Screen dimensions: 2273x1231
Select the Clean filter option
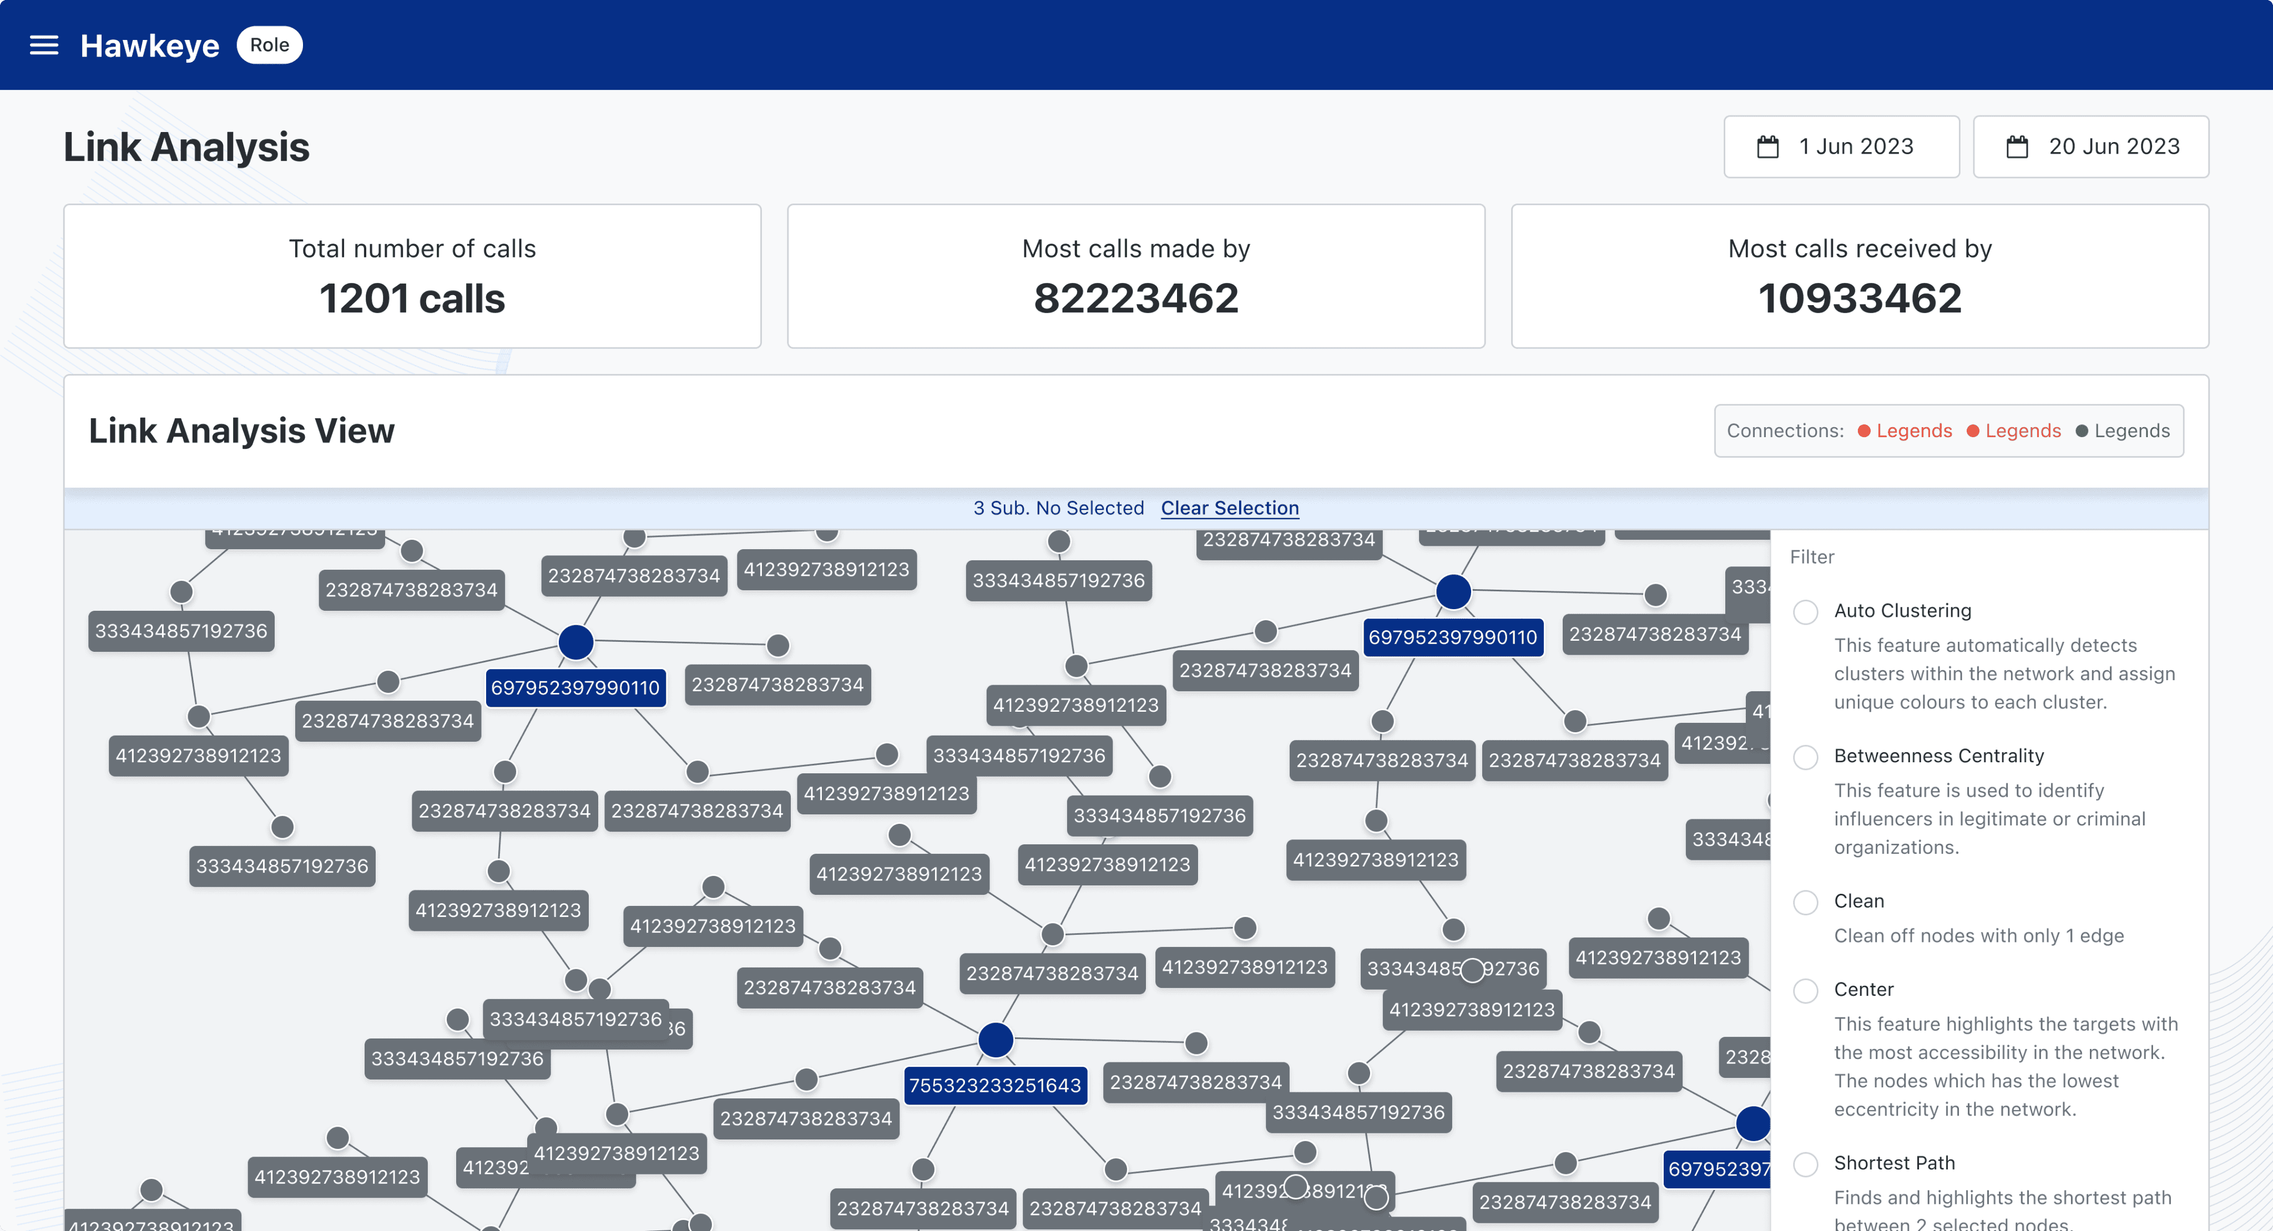point(1805,902)
